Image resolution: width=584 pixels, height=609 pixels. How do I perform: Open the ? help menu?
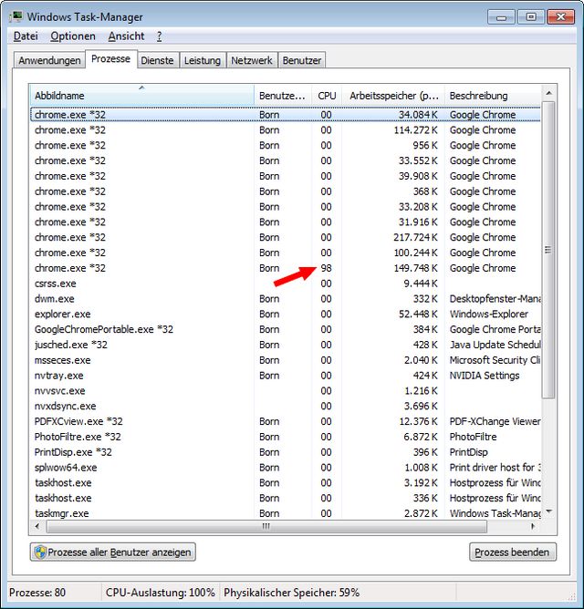point(160,36)
